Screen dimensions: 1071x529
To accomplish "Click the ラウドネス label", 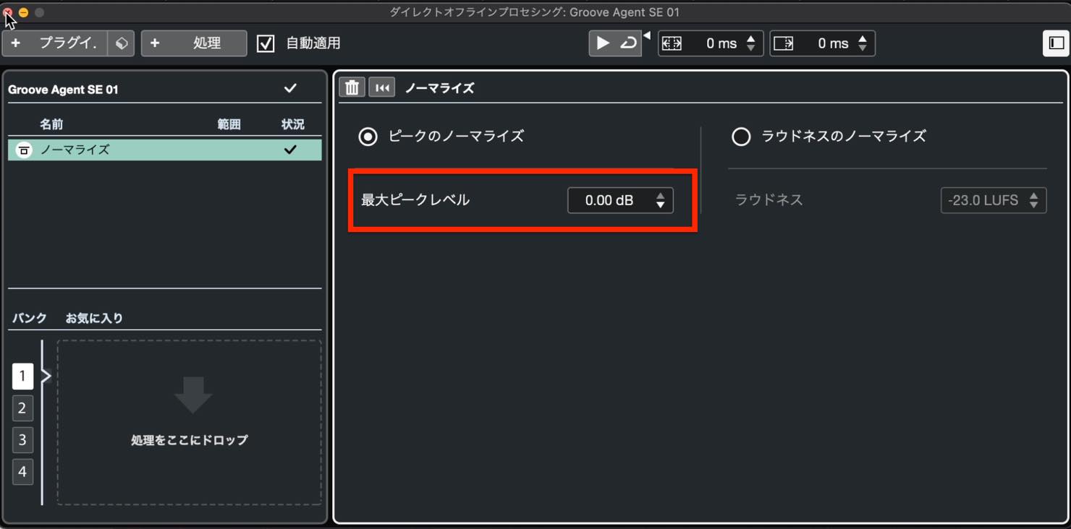I will (x=769, y=200).
